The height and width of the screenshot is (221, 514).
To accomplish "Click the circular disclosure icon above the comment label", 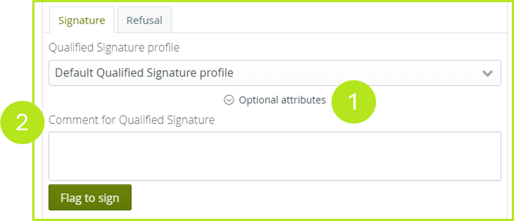I will pos(229,100).
